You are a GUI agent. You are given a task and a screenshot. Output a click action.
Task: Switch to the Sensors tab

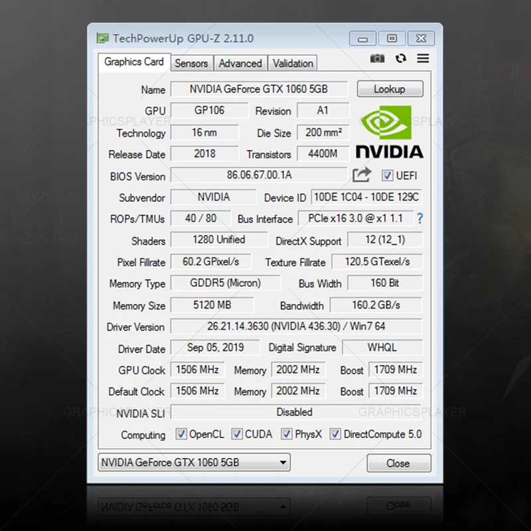(191, 63)
